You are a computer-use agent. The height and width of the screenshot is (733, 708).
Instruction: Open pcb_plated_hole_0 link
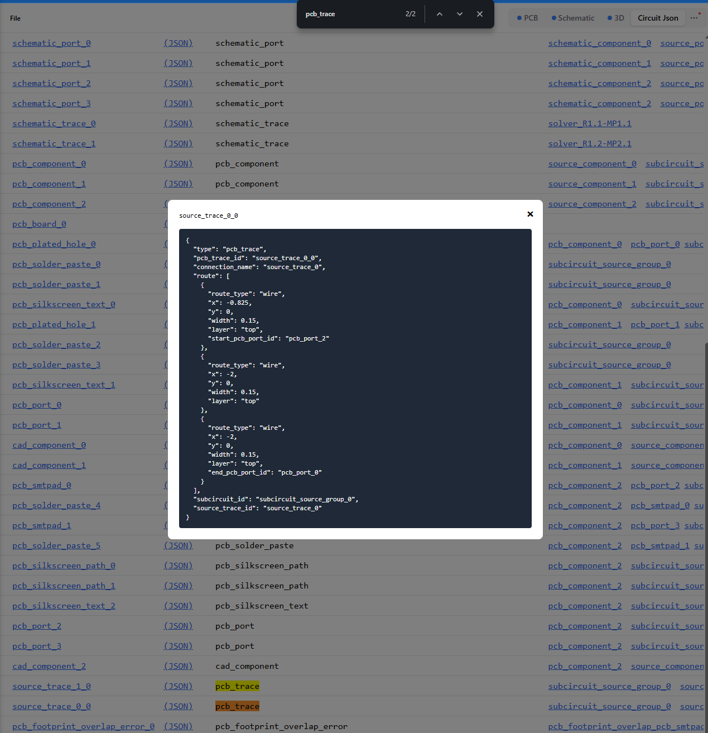click(x=54, y=244)
